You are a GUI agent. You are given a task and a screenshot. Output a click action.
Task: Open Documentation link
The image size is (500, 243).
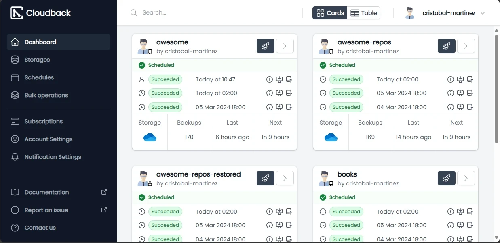(59, 192)
